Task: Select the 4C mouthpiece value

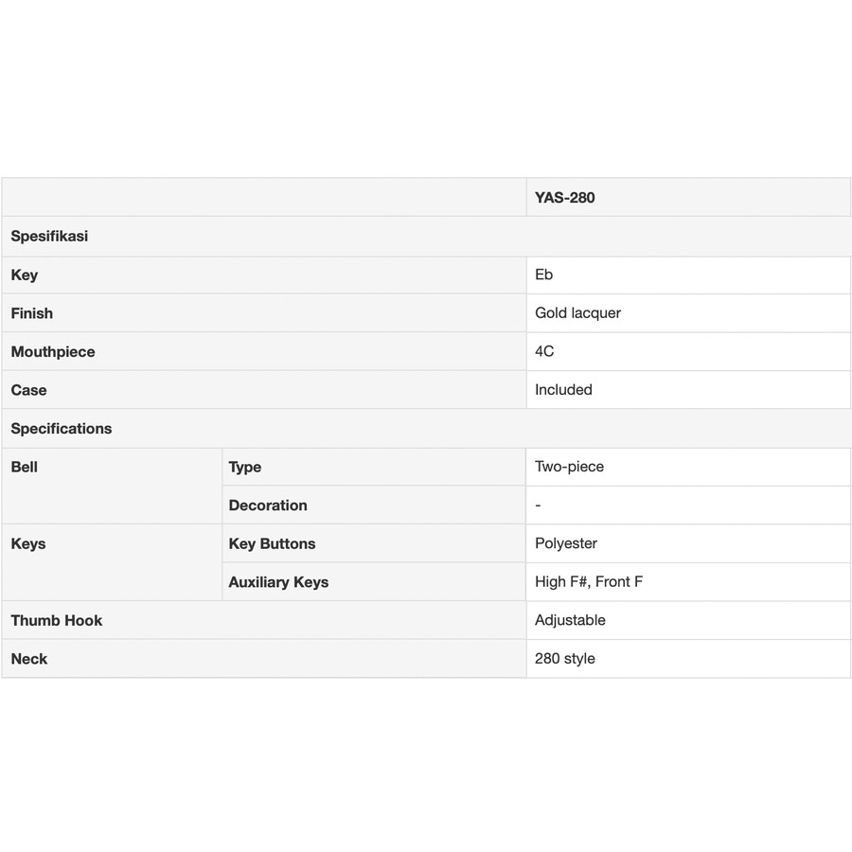Action: (544, 351)
